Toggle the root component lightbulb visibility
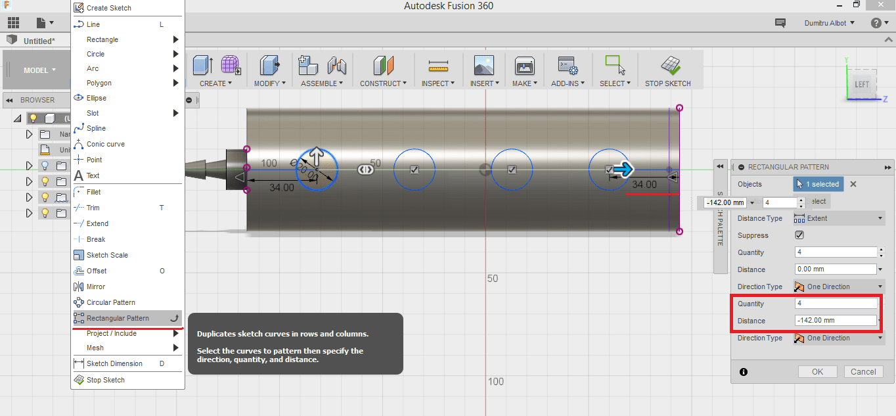Viewport: 896px width, 416px height. coord(33,118)
